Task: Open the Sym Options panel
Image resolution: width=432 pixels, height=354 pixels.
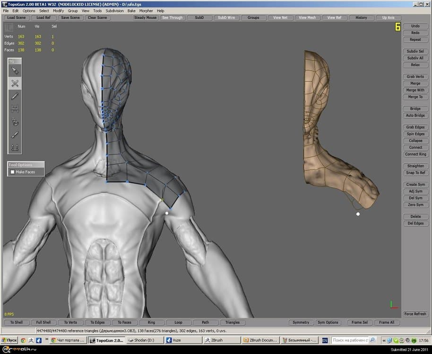Action: [x=328, y=322]
